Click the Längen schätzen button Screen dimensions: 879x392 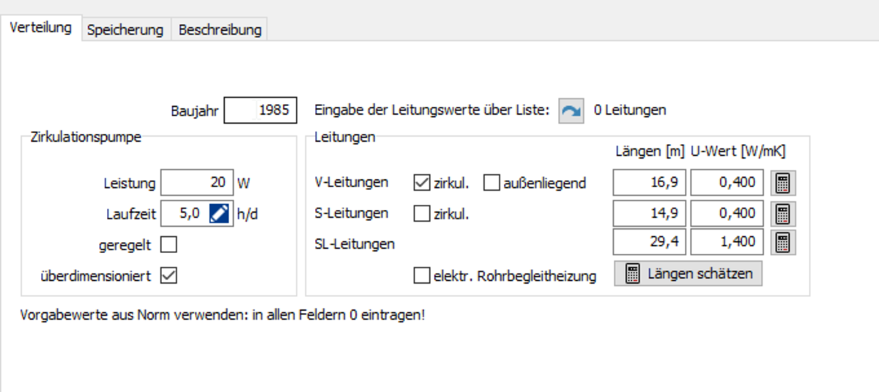(x=688, y=274)
